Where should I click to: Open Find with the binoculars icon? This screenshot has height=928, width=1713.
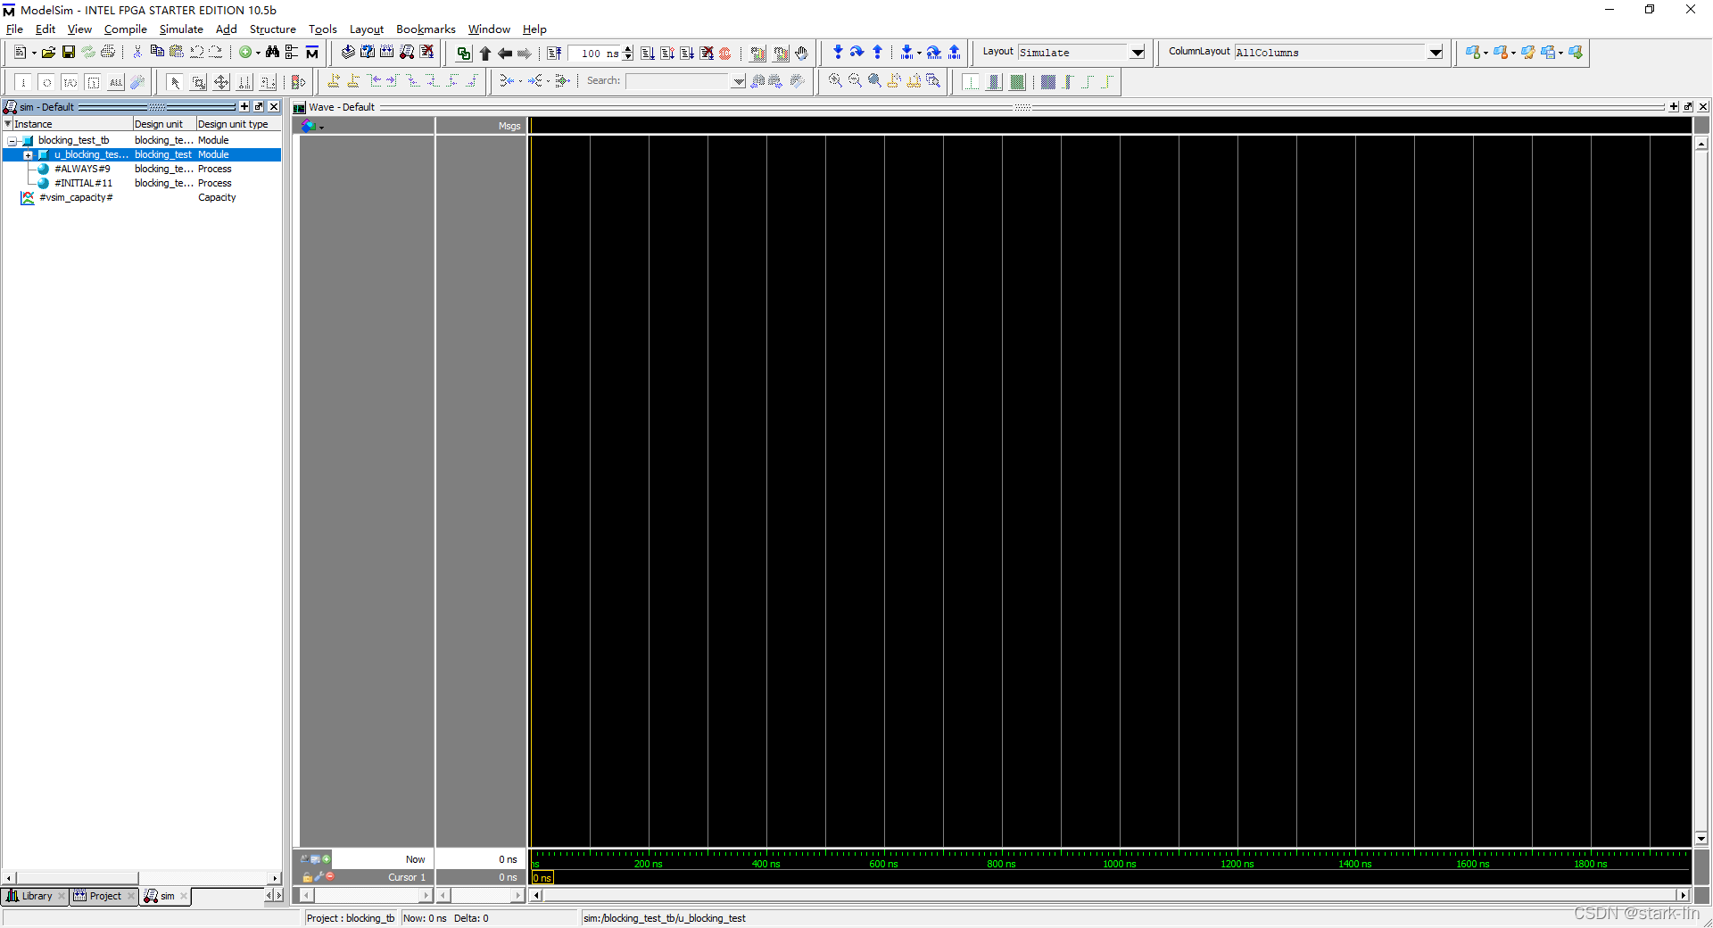[273, 53]
